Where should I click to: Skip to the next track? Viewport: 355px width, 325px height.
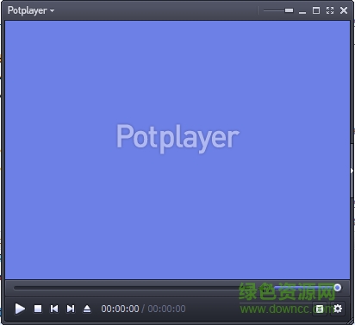pyautogui.click(x=71, y=309)
